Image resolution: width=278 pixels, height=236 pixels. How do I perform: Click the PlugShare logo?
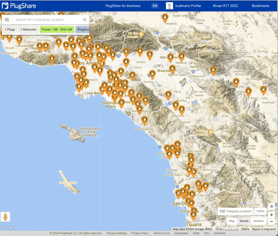[19, 6]
